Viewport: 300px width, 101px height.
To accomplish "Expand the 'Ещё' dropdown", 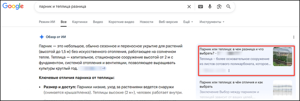I will 188,22.
